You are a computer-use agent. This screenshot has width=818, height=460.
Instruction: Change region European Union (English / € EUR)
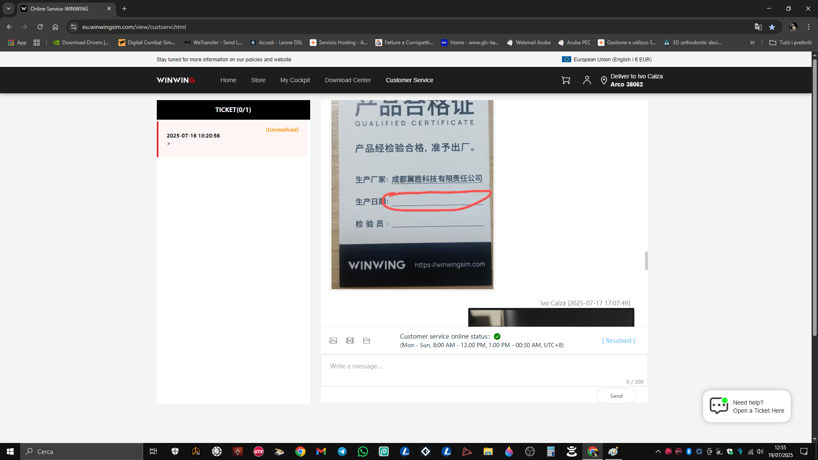click(607, 60)
